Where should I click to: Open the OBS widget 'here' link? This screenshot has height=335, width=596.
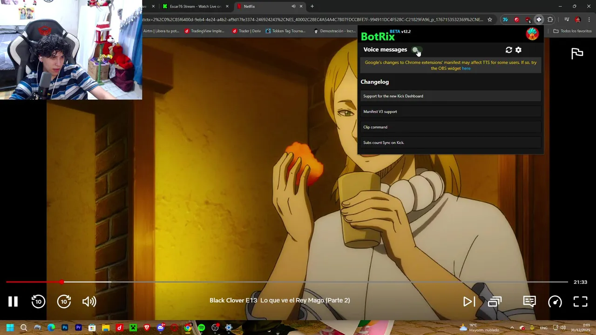coord(466,68)
